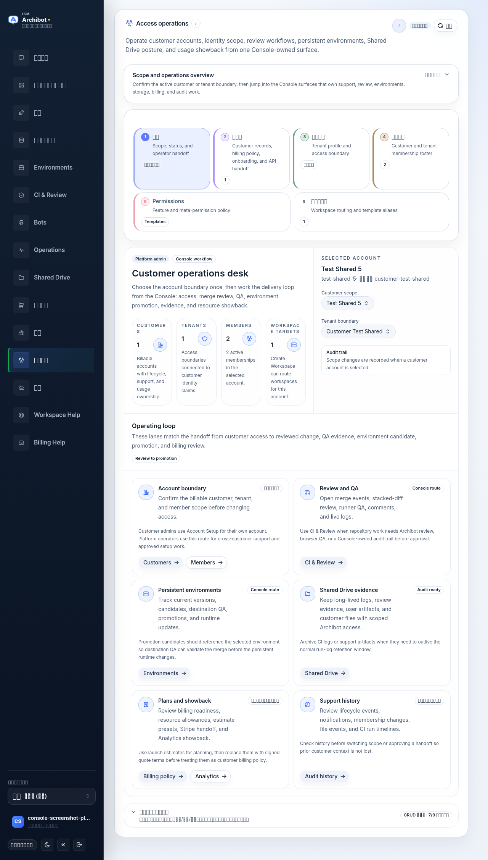Click the Plans and showback receipt icon

[x=146, y=705]
